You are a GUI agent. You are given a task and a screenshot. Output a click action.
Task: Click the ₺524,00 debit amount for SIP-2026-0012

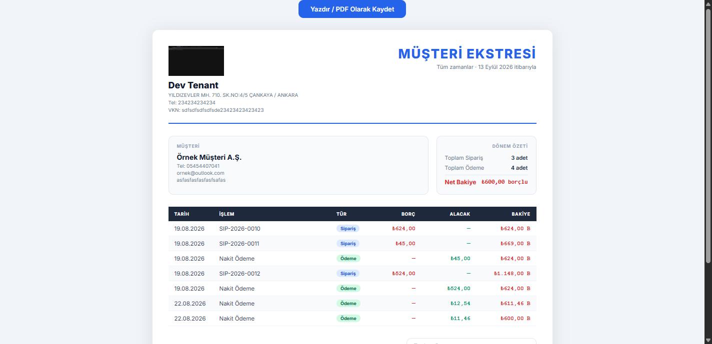[404, 274]
